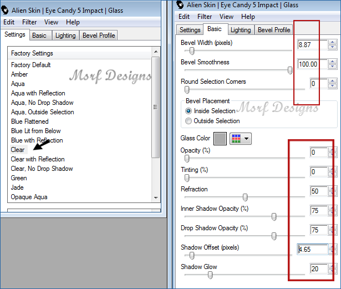Select Settings tab in left window
Screen dimensions: 341x289
pos(15,34)
